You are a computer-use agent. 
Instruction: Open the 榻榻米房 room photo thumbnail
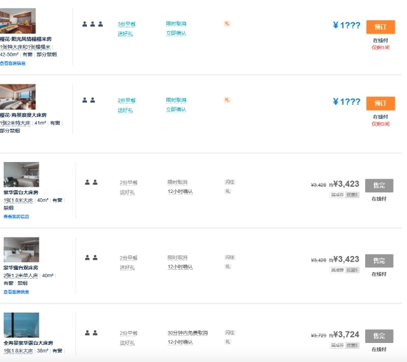pyautogui.click(x=18, y=21)
